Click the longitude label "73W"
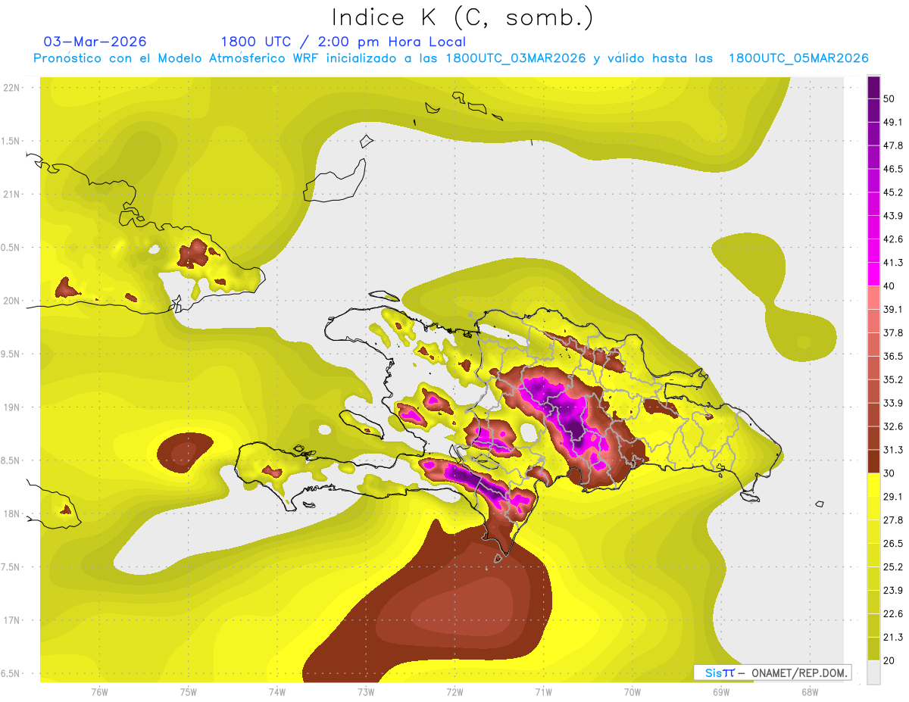 click(366, 691)
